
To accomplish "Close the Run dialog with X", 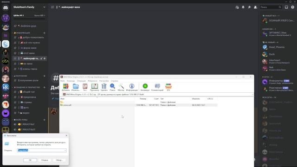I will tap(66, 135).
